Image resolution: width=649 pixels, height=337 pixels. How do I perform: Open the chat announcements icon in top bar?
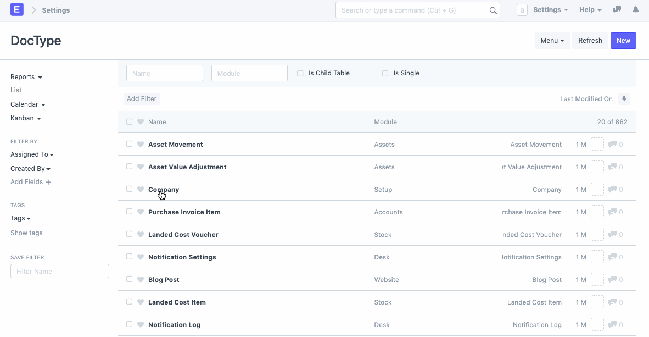click(616, 9)
